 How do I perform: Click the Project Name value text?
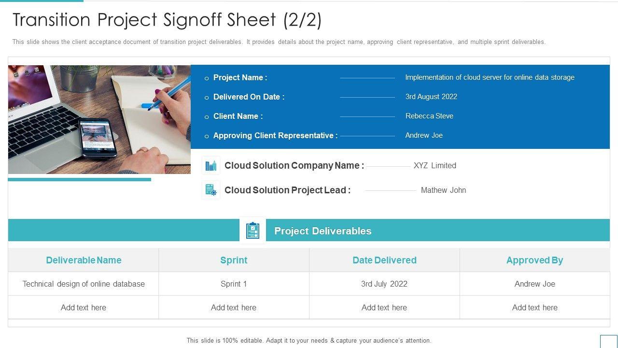pos(490,77)
